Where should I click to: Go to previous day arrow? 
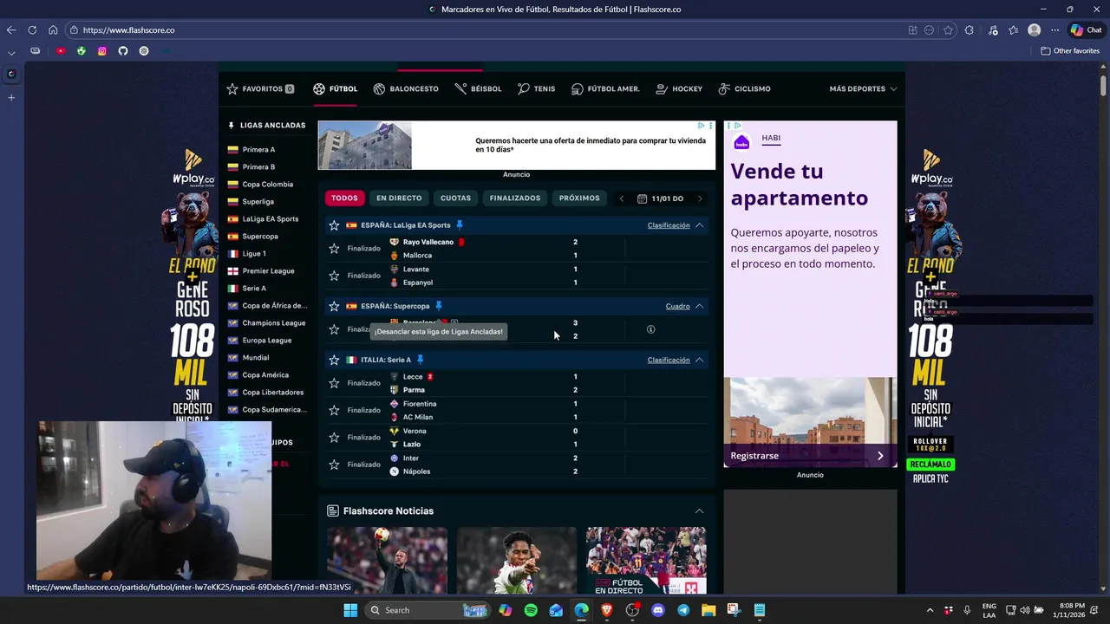tap(621, 198)
